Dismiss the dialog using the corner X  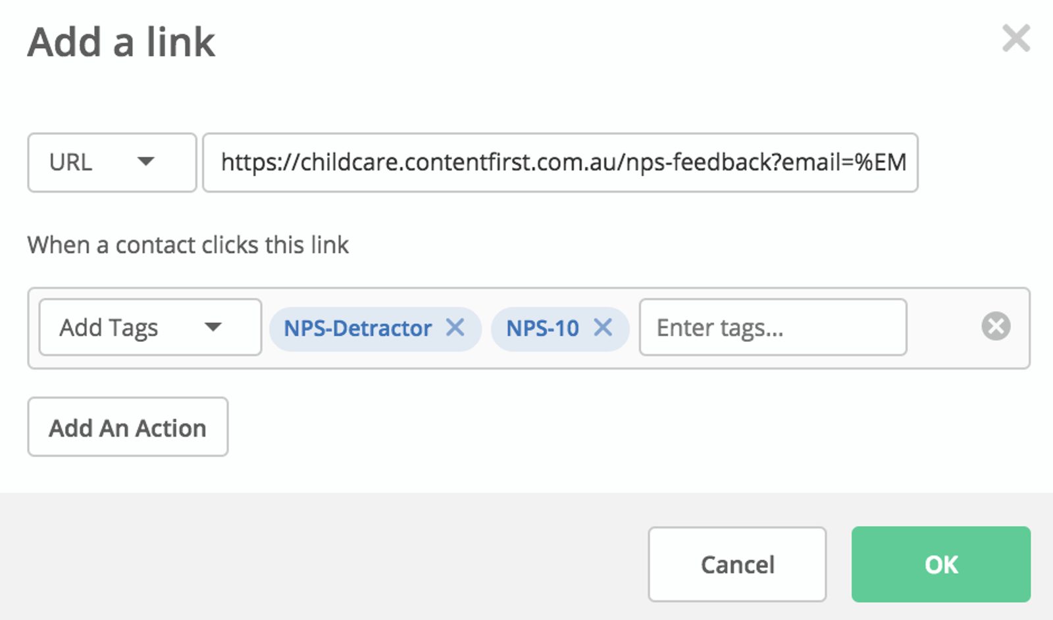1016,39
